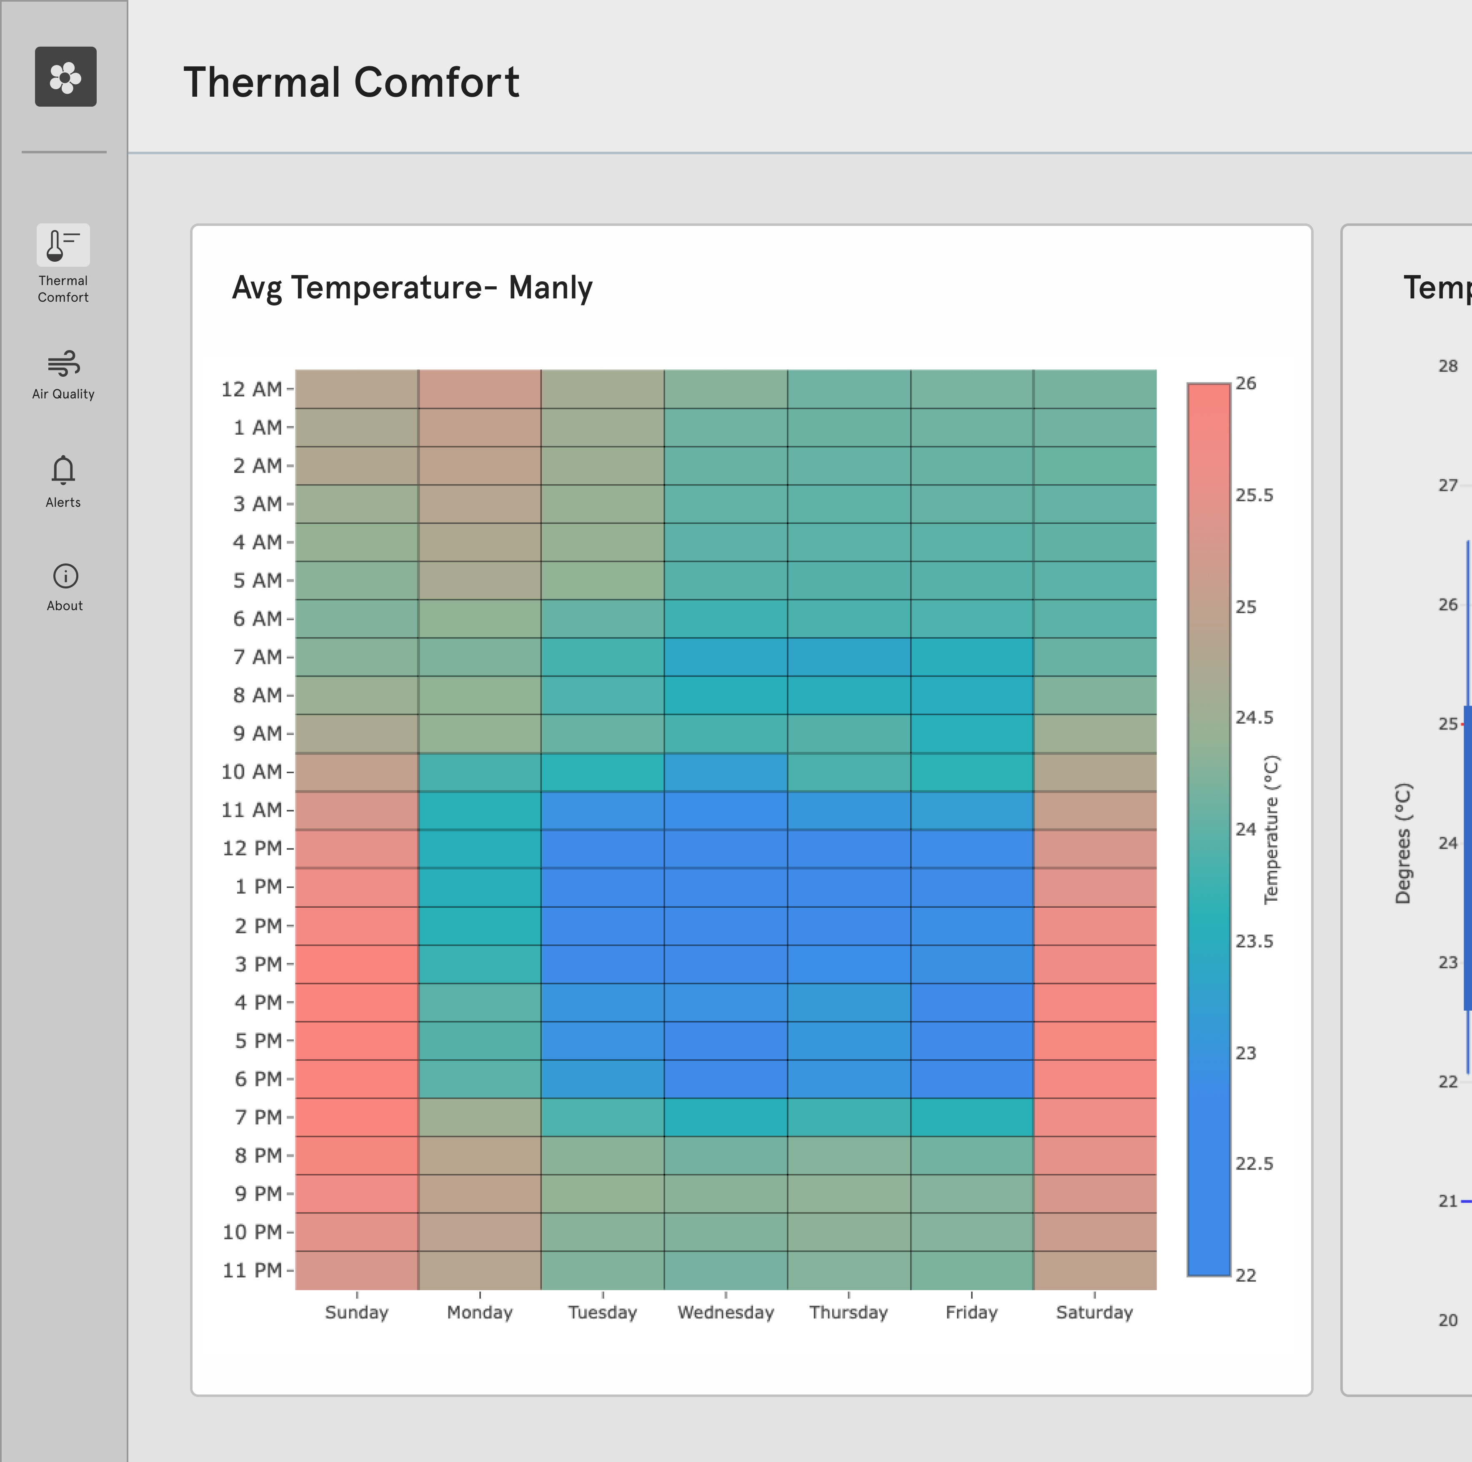Click the app logo flower icon
The height and width of the screenshot is (1462, 1472).
[x=65, y=77]
